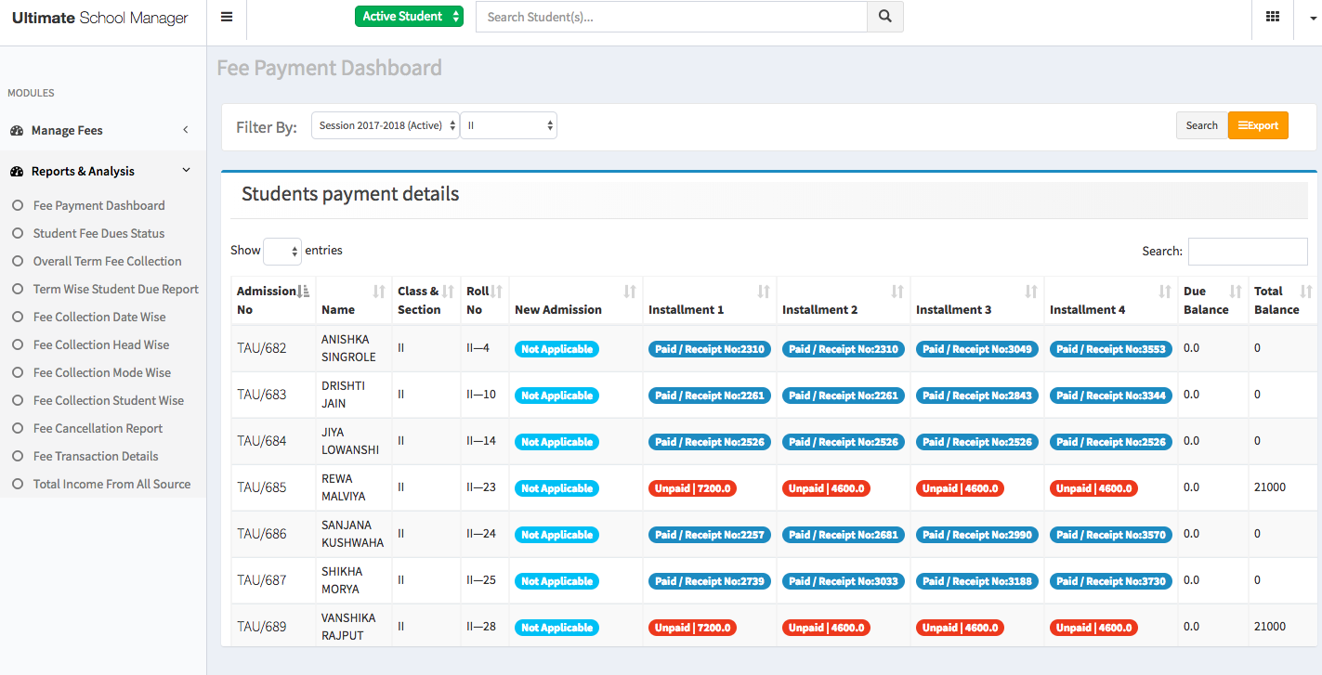Click Paid Receipt No:3553 badge
1322x675 pixels.
click(1111, 349)
